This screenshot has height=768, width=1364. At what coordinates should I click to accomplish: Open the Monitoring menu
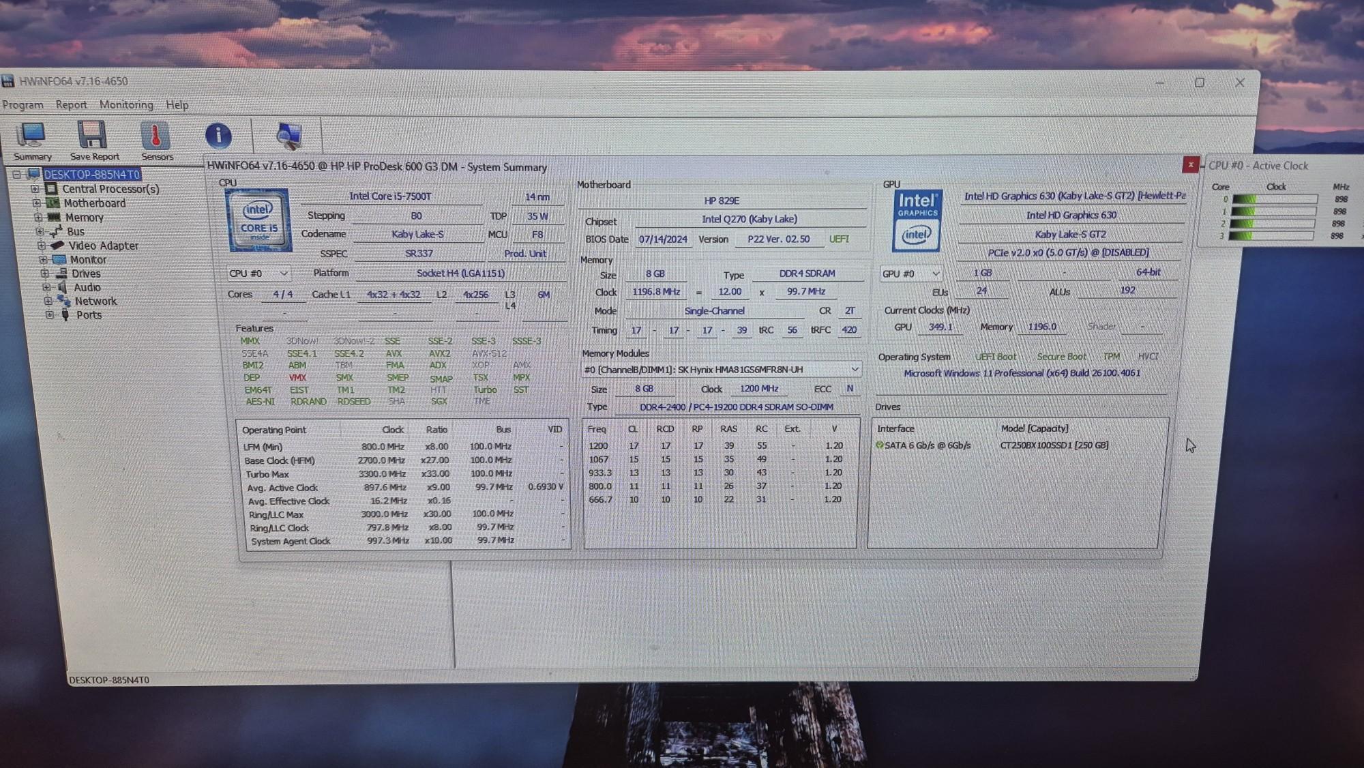[x=126, y=104]
